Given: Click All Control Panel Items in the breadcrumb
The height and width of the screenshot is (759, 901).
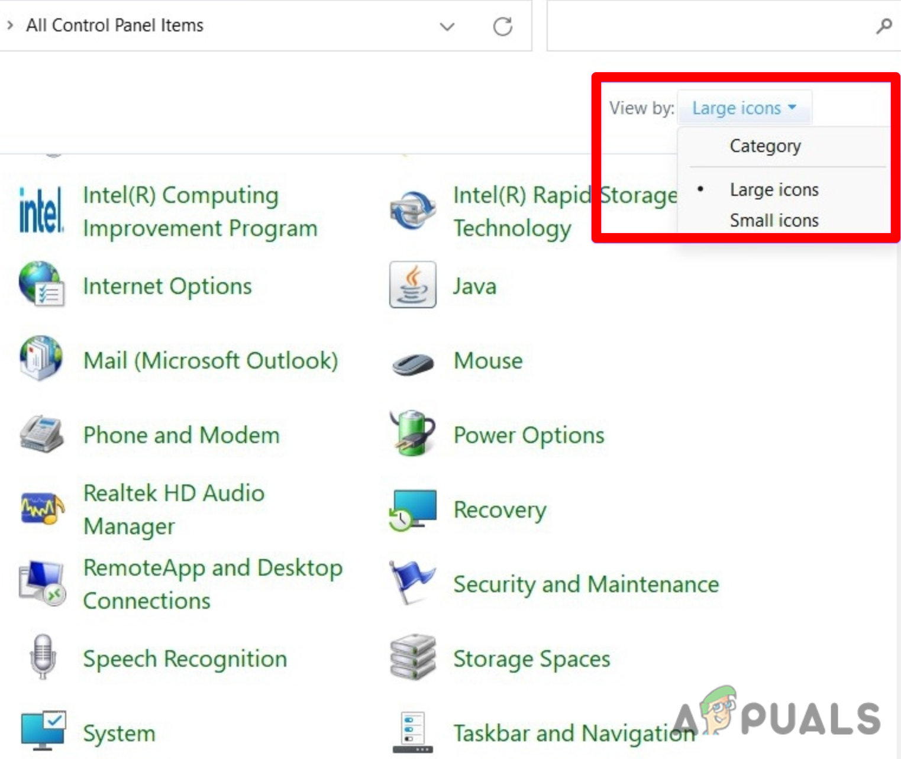Looking at the screenshot, I should pos(114,25).
